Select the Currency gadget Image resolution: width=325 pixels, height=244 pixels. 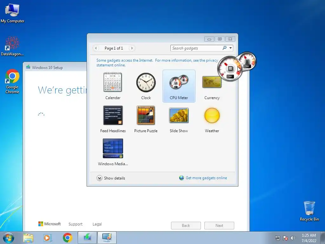tap(212, 86)
